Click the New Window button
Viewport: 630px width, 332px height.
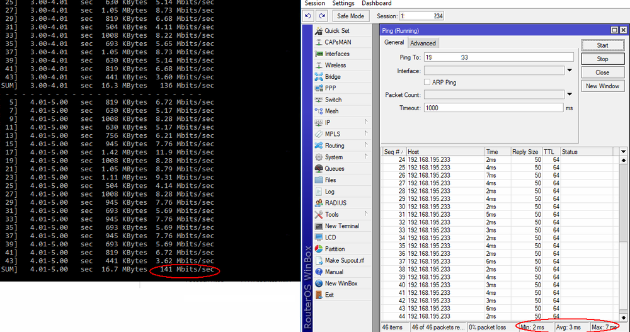coord(602,86)
